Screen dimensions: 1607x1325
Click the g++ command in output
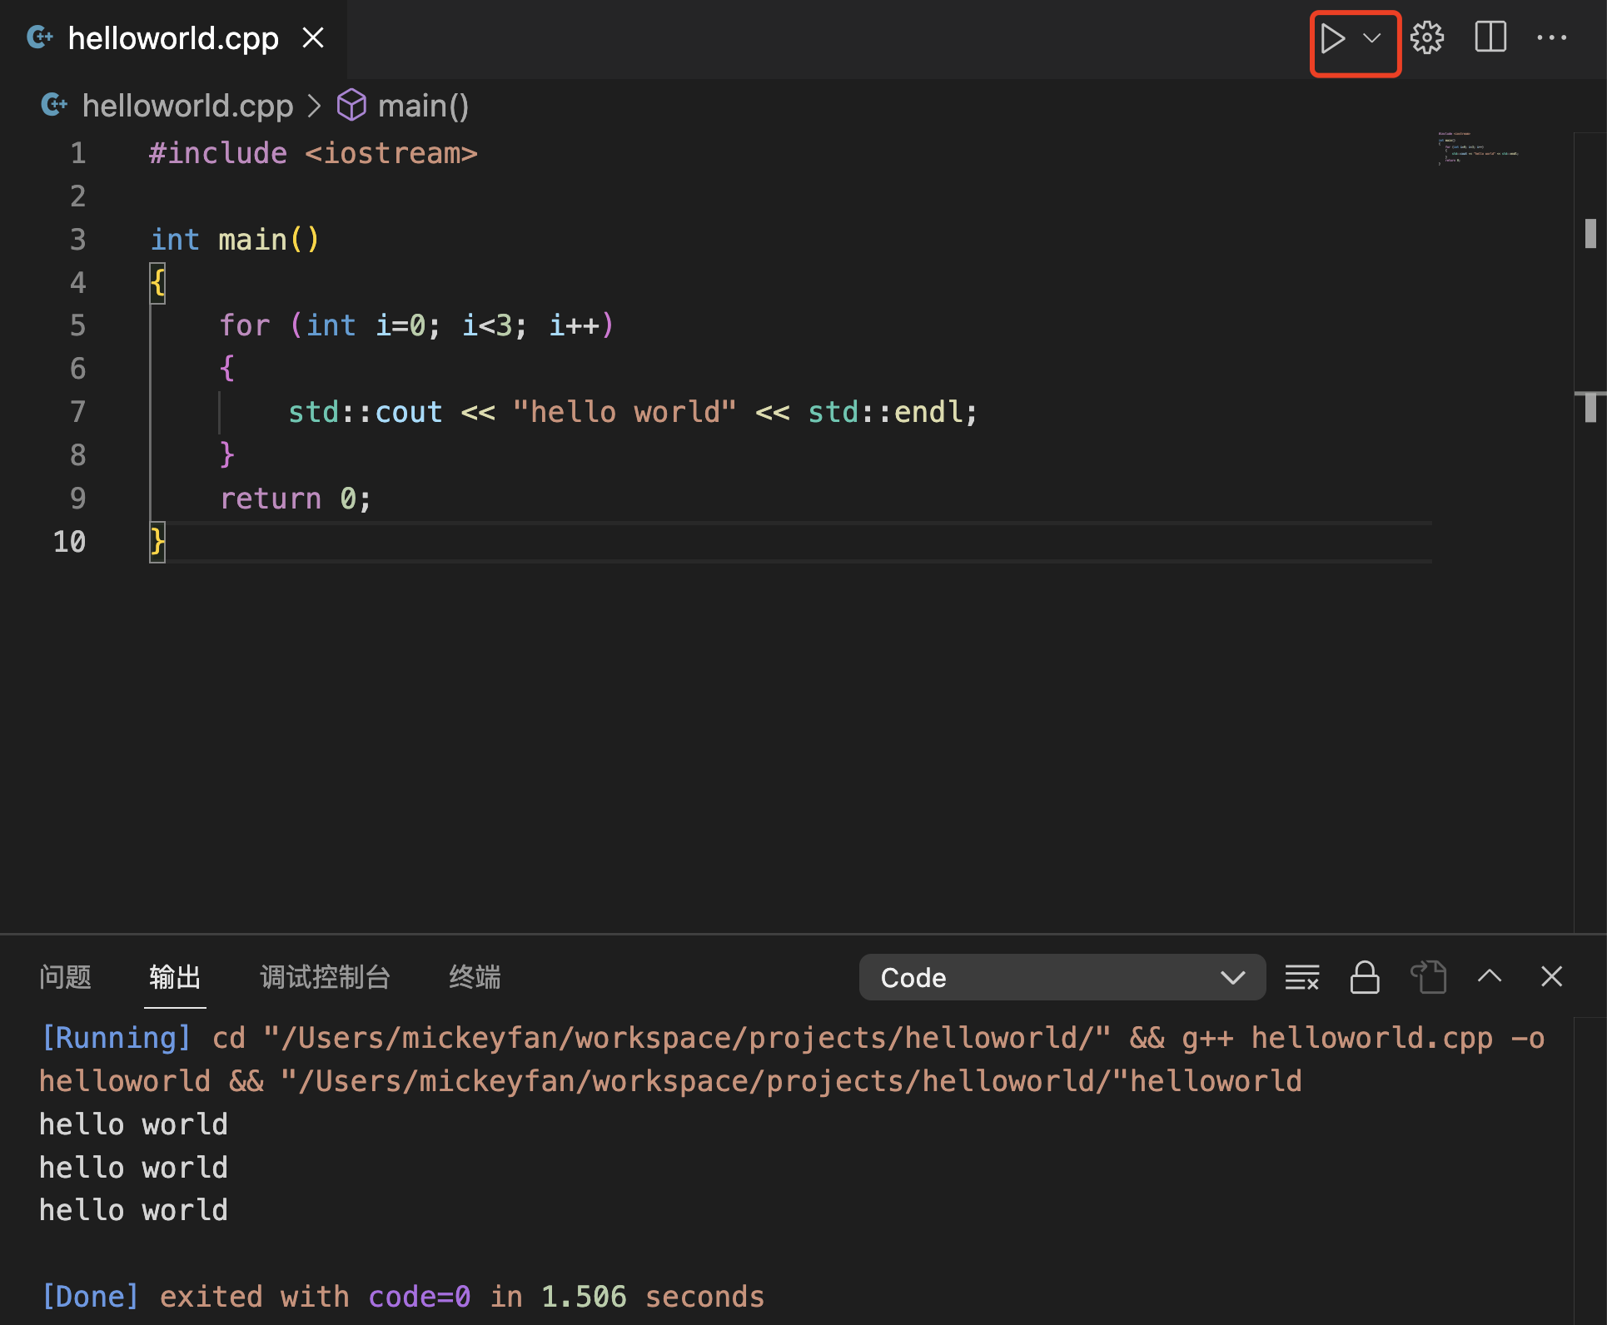click(x=1207, y=1038)
